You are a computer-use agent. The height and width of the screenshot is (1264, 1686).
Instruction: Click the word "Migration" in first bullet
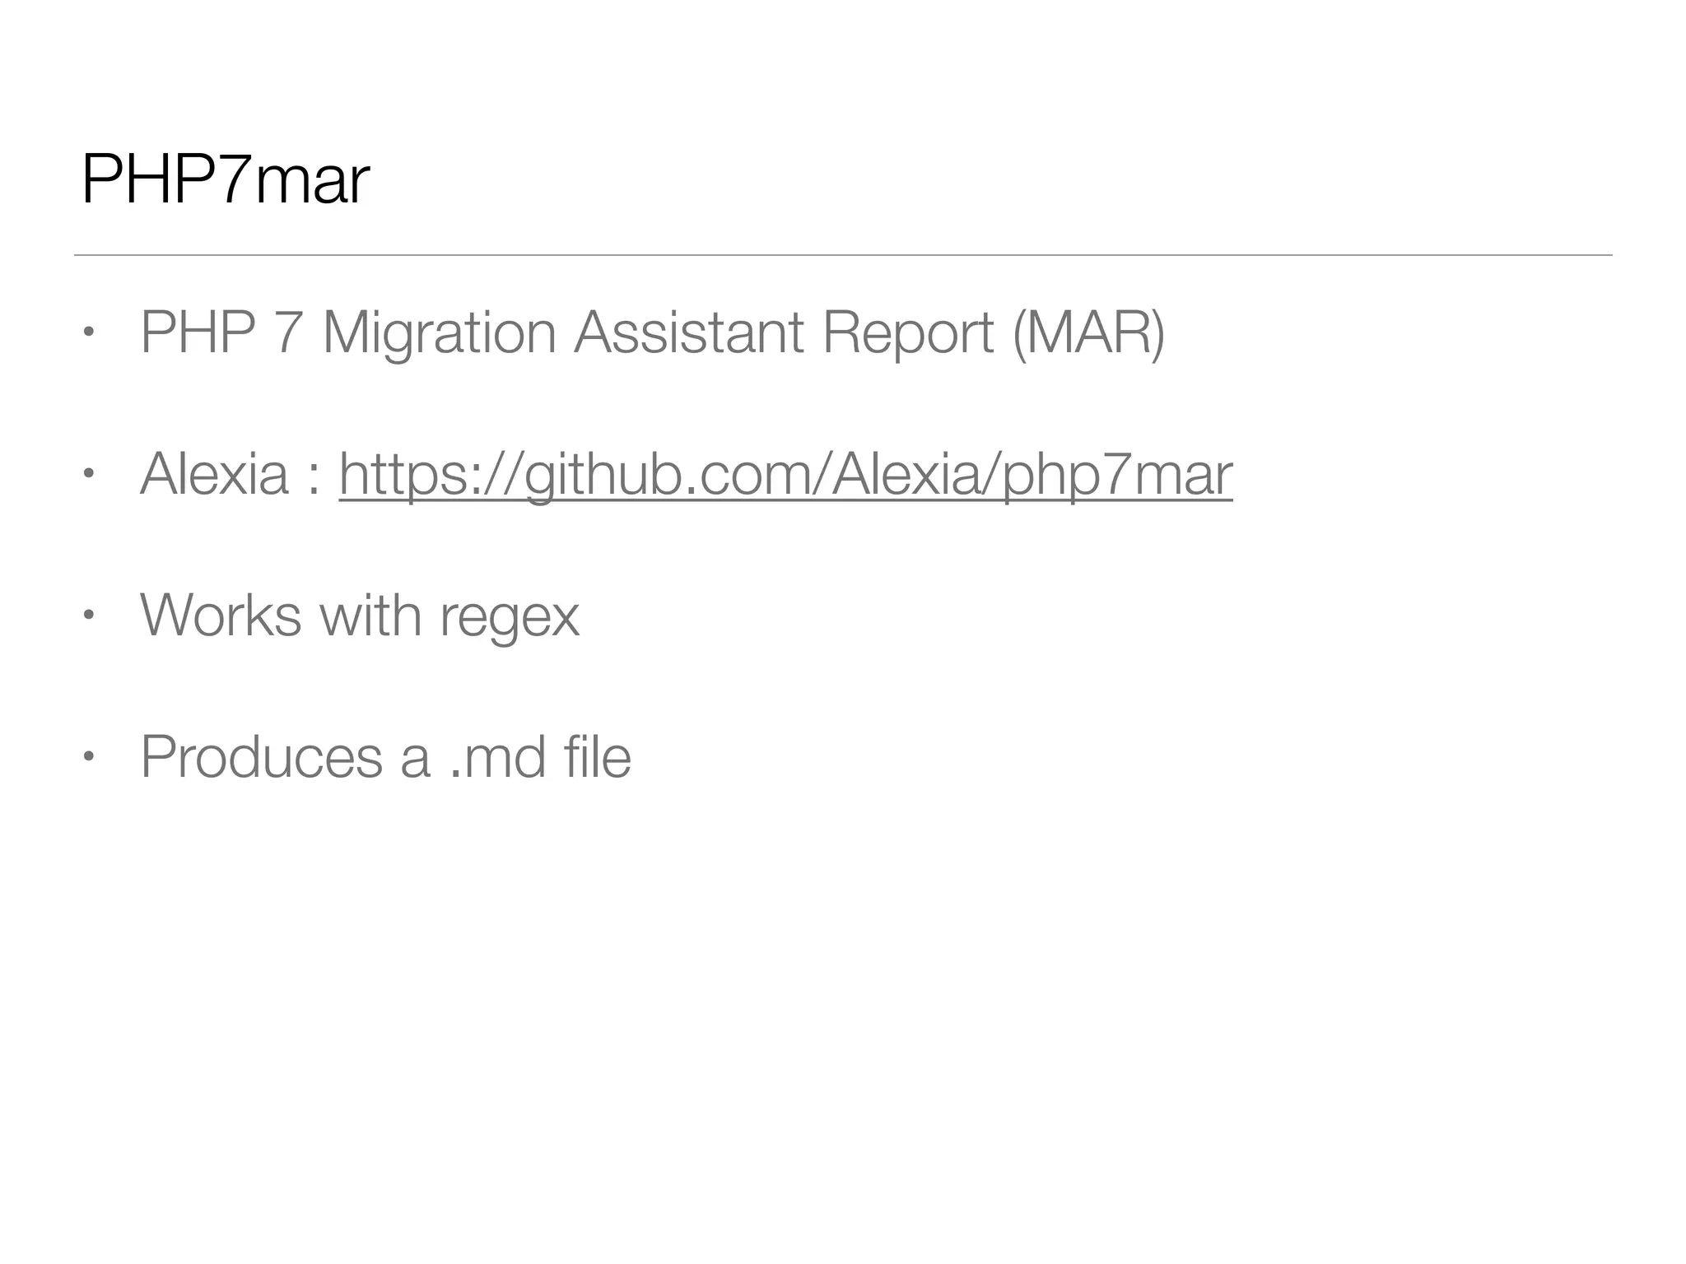click(439, 334)
